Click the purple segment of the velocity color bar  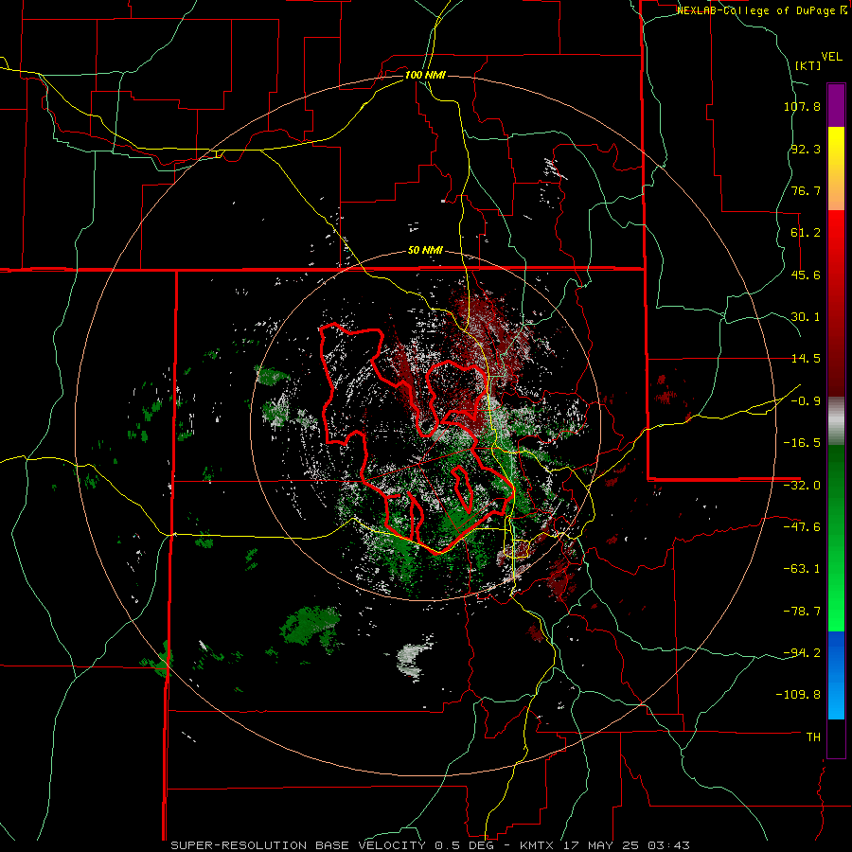(836, 105)
